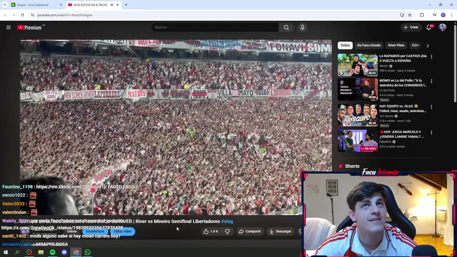This screenshot has height=257, width=457.
Task: Go back using the browser back arrow
Action: 5,15
